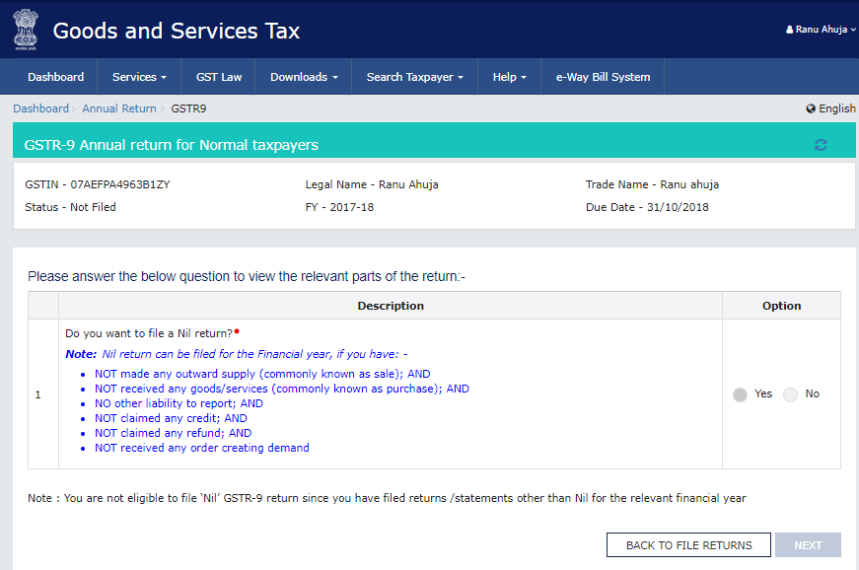This screenshot has width=859, height=570.
Task: Open the Ranu Ahuja account dropdown
Action: 821,30
